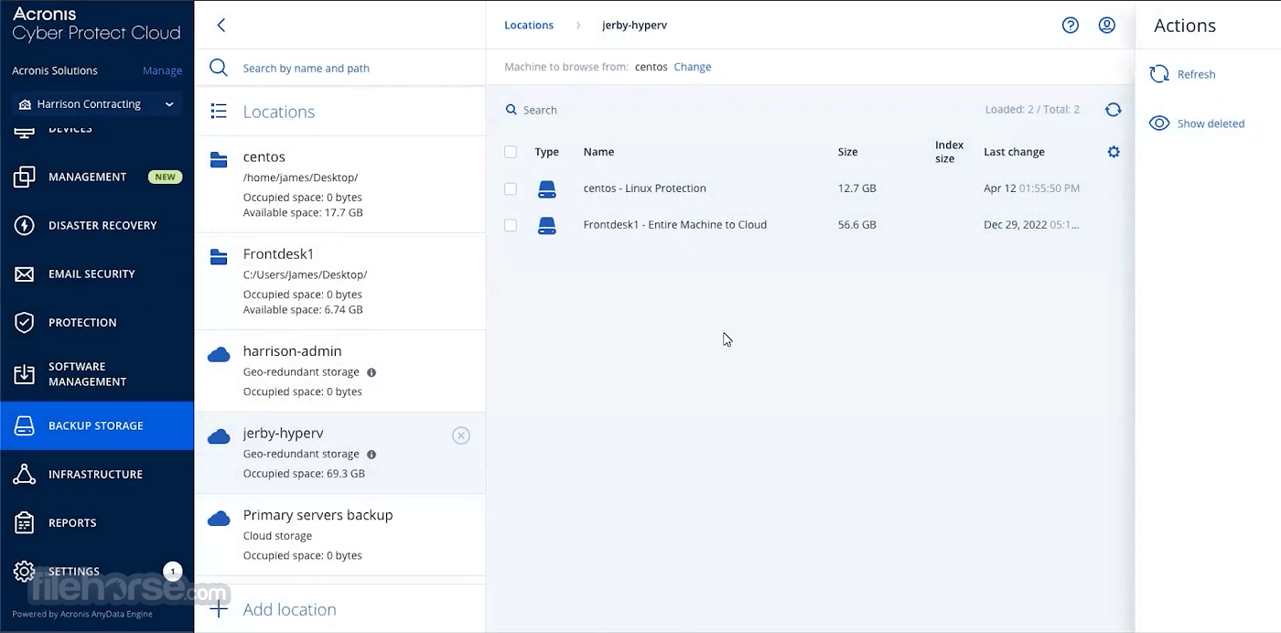This screenshot has width=1281, height=633.
Task: Open Backup Storage in the sidebar
Action: click(x=97, y=426)
